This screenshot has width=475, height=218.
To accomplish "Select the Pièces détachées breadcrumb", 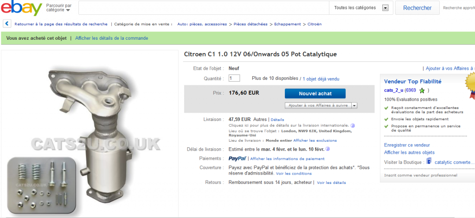I will [x=250, y=24].
